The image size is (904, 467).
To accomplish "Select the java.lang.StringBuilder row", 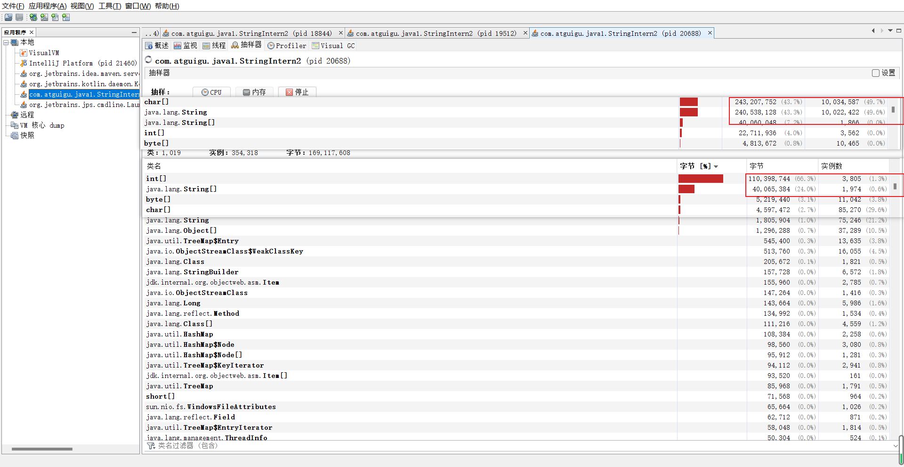I will click(x=516, y=272).
